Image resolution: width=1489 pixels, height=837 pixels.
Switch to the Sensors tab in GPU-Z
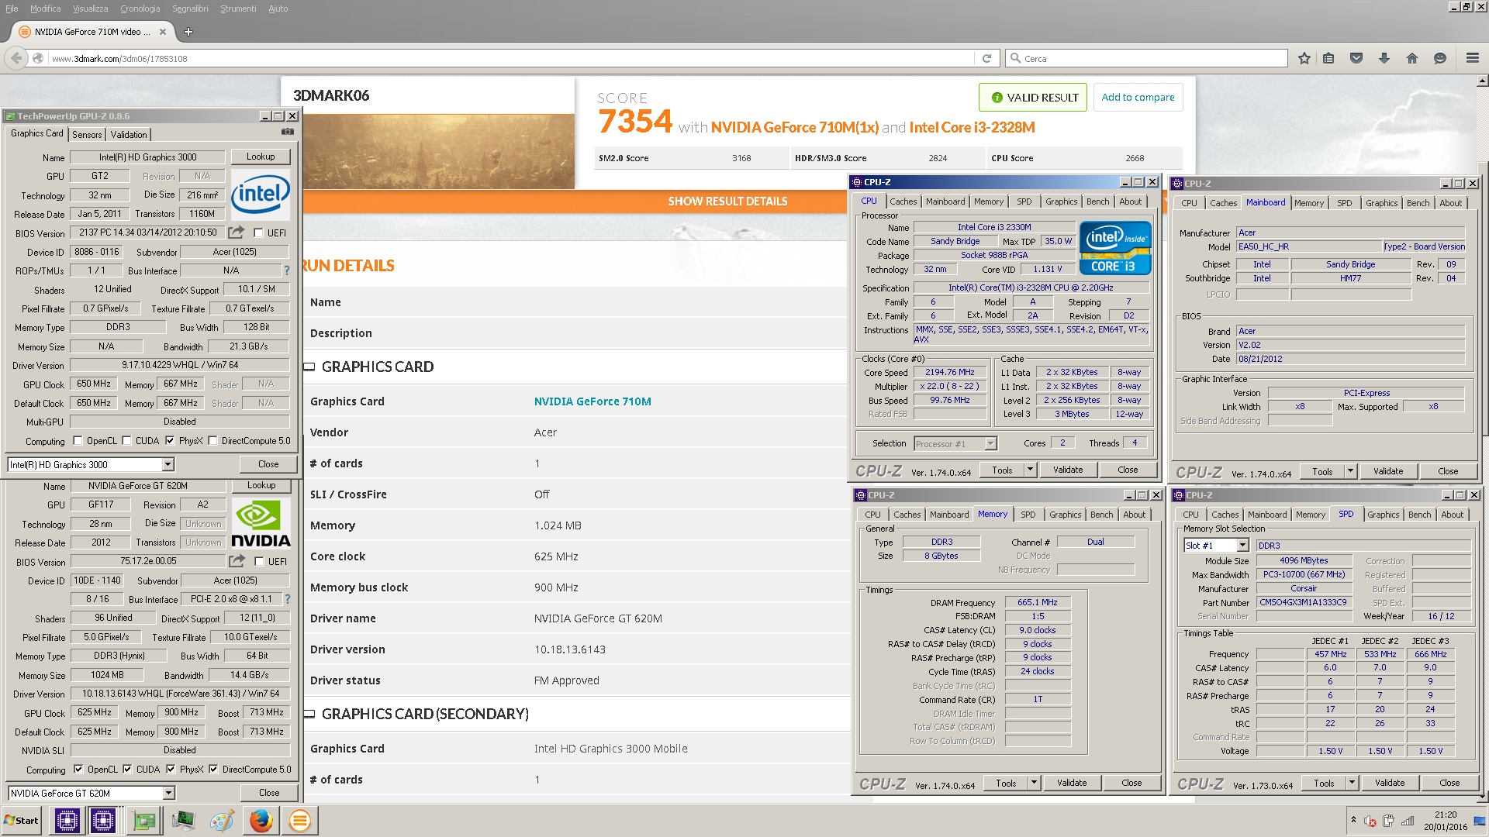(x=87, y=134)
